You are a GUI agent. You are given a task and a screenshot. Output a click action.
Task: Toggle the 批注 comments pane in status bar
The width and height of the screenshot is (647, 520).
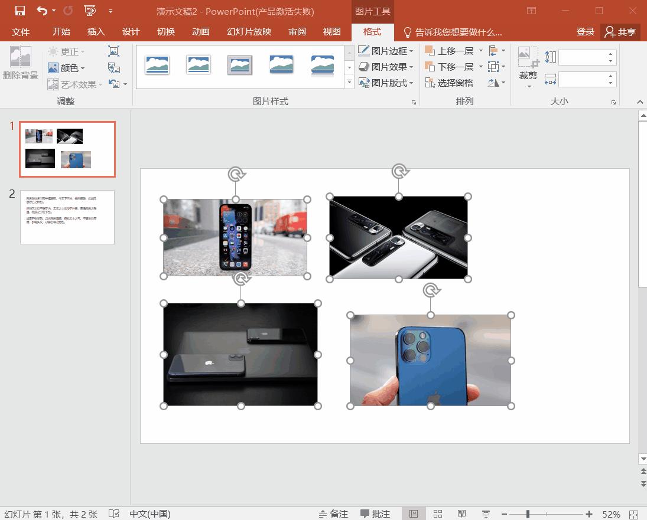pos(375,514)
